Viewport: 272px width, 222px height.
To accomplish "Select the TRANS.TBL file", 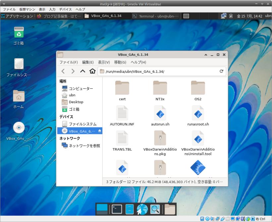I will pos(122,141).
